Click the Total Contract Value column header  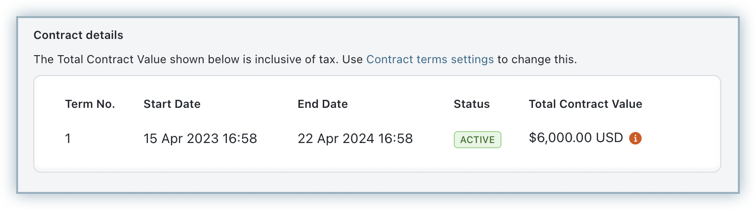585,104
